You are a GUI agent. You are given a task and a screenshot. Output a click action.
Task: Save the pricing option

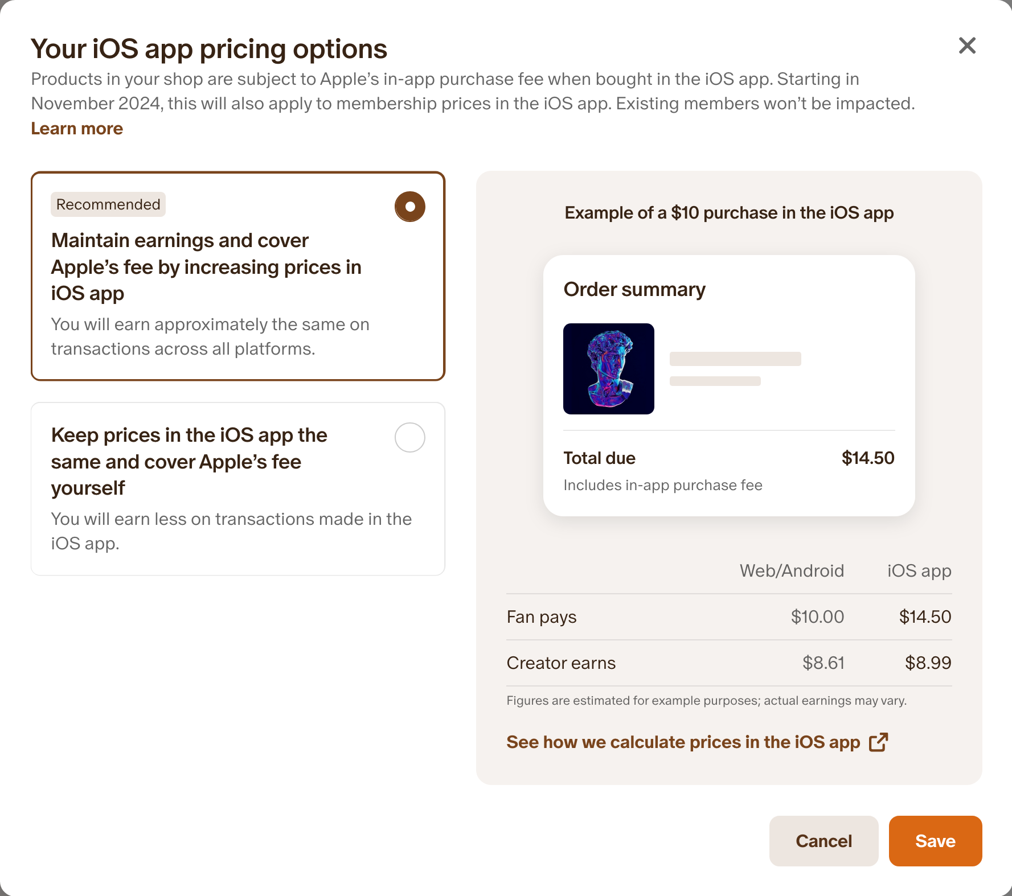(935, 841)
